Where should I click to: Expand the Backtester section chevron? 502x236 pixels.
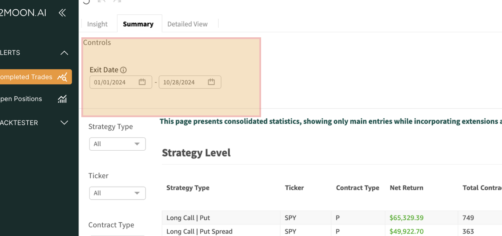(x=64, y=123)
